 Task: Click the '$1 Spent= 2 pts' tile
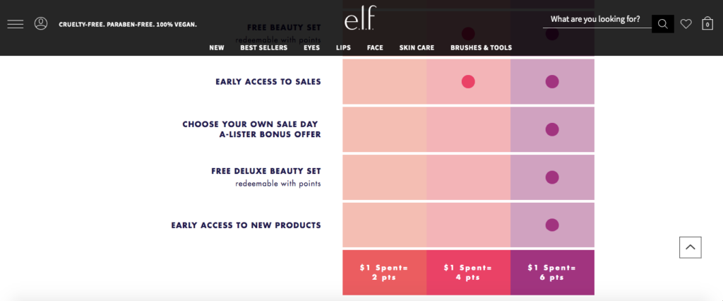[x=385, y=272]
